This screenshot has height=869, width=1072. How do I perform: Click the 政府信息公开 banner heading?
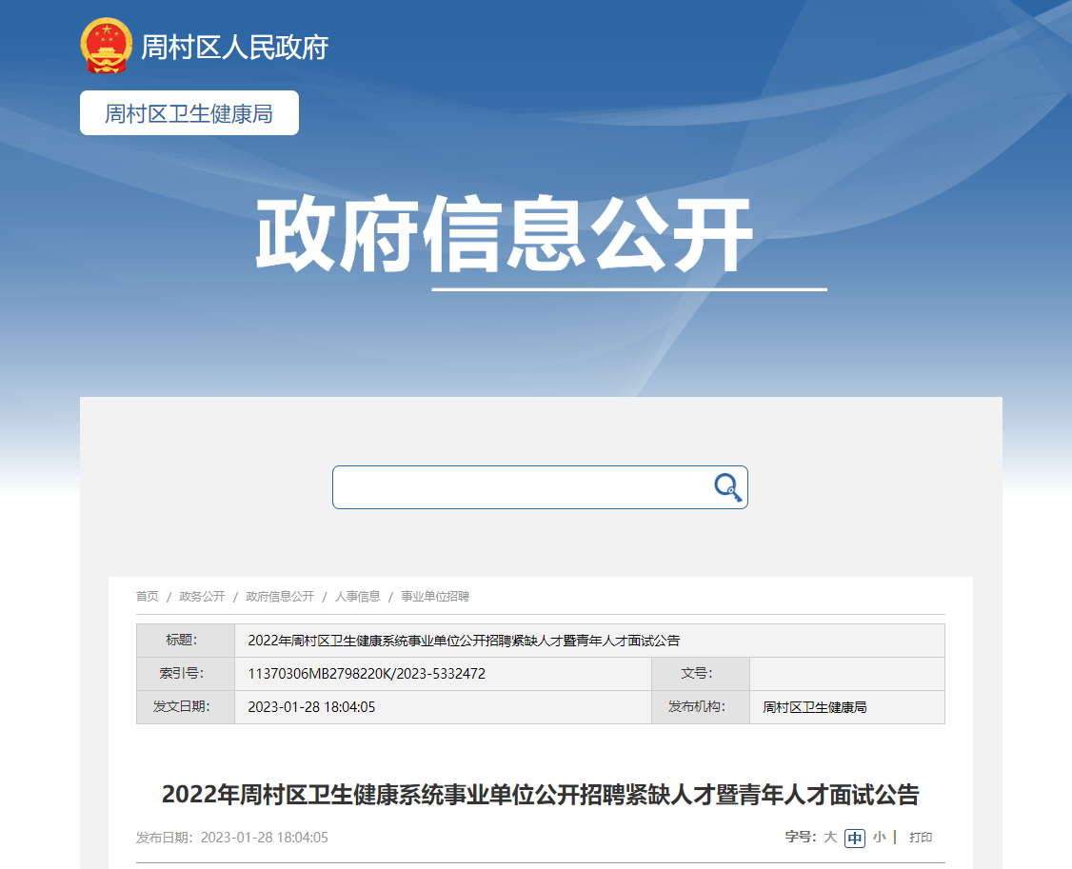tap(504, 236)
